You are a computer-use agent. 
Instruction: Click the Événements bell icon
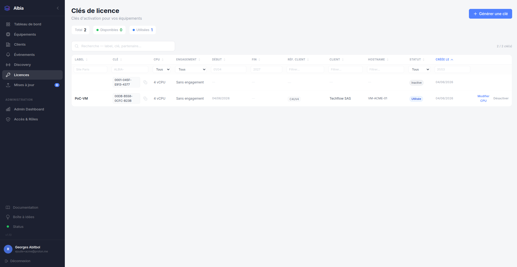click(x=8, y=55)
